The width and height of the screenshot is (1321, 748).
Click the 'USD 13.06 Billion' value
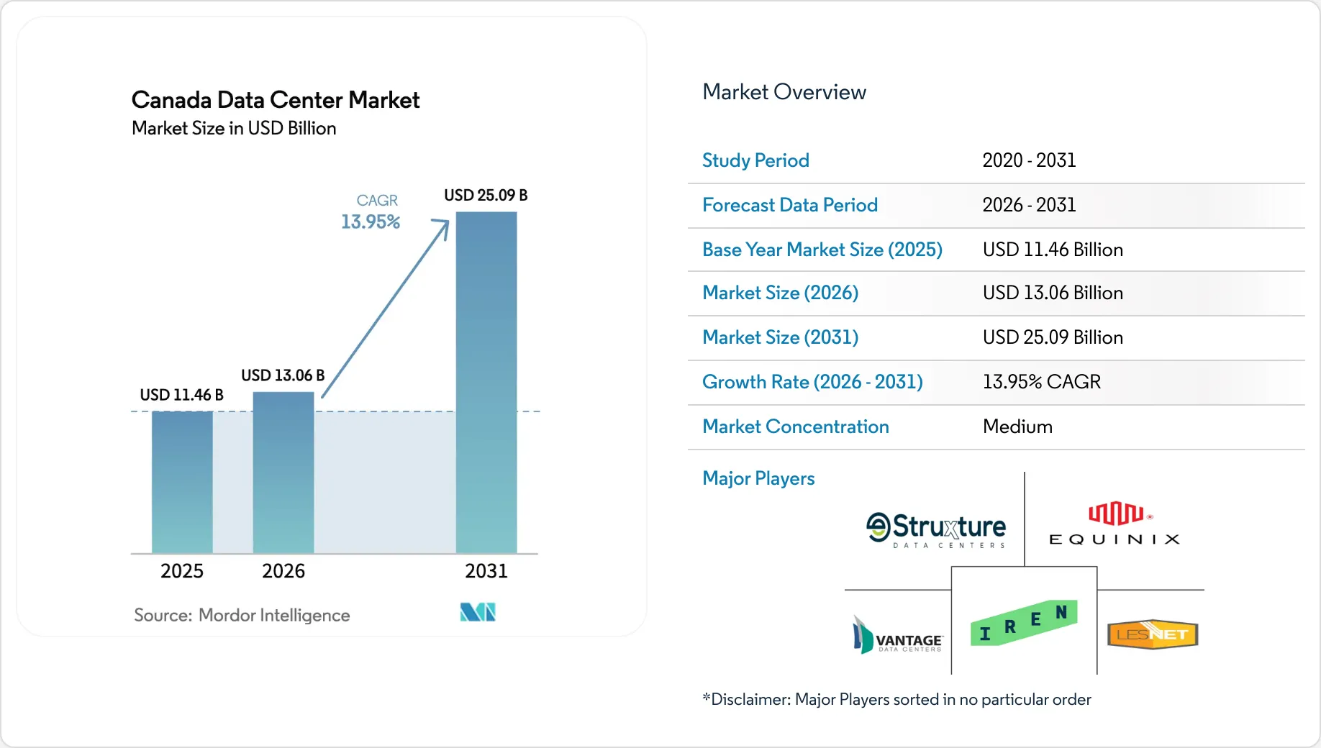[x=1053, y=293]
